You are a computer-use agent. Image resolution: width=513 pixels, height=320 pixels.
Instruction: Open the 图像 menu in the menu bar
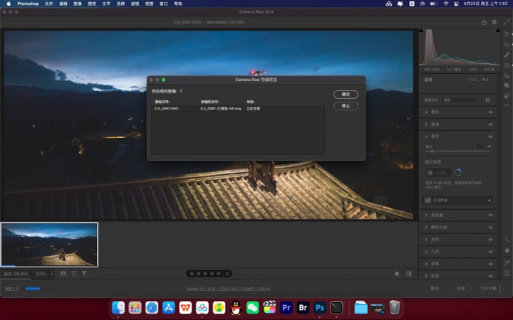tap(77, 4)
